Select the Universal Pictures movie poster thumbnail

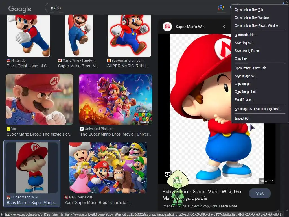click(116, 99)
